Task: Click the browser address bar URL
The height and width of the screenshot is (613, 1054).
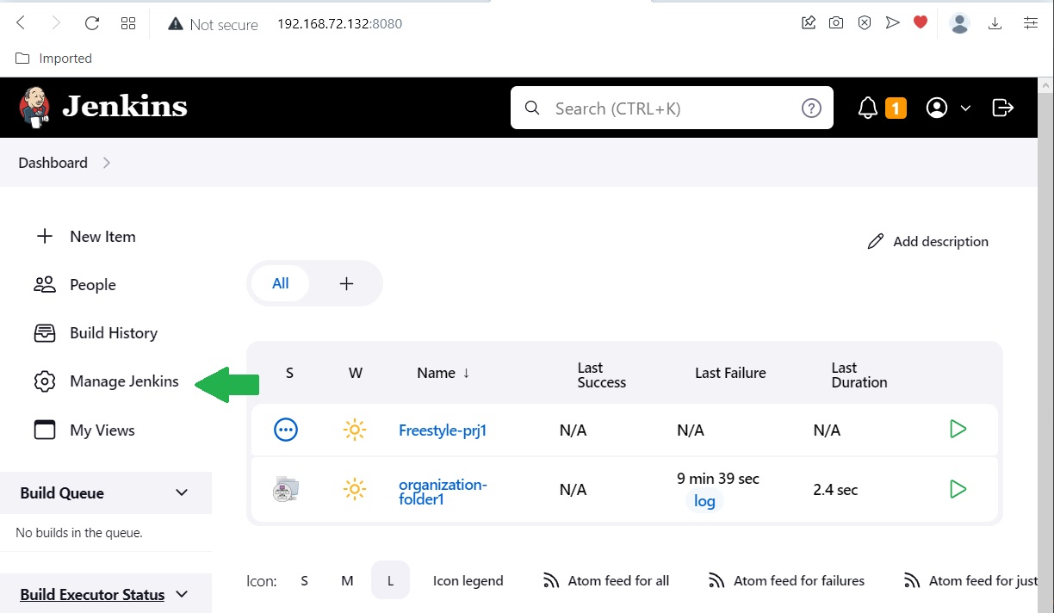Action: pos(339,24)
